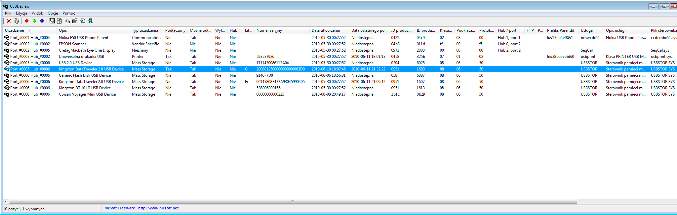
Task: Click the recycle bin toolbar icon
Action: tap(17, 21)
